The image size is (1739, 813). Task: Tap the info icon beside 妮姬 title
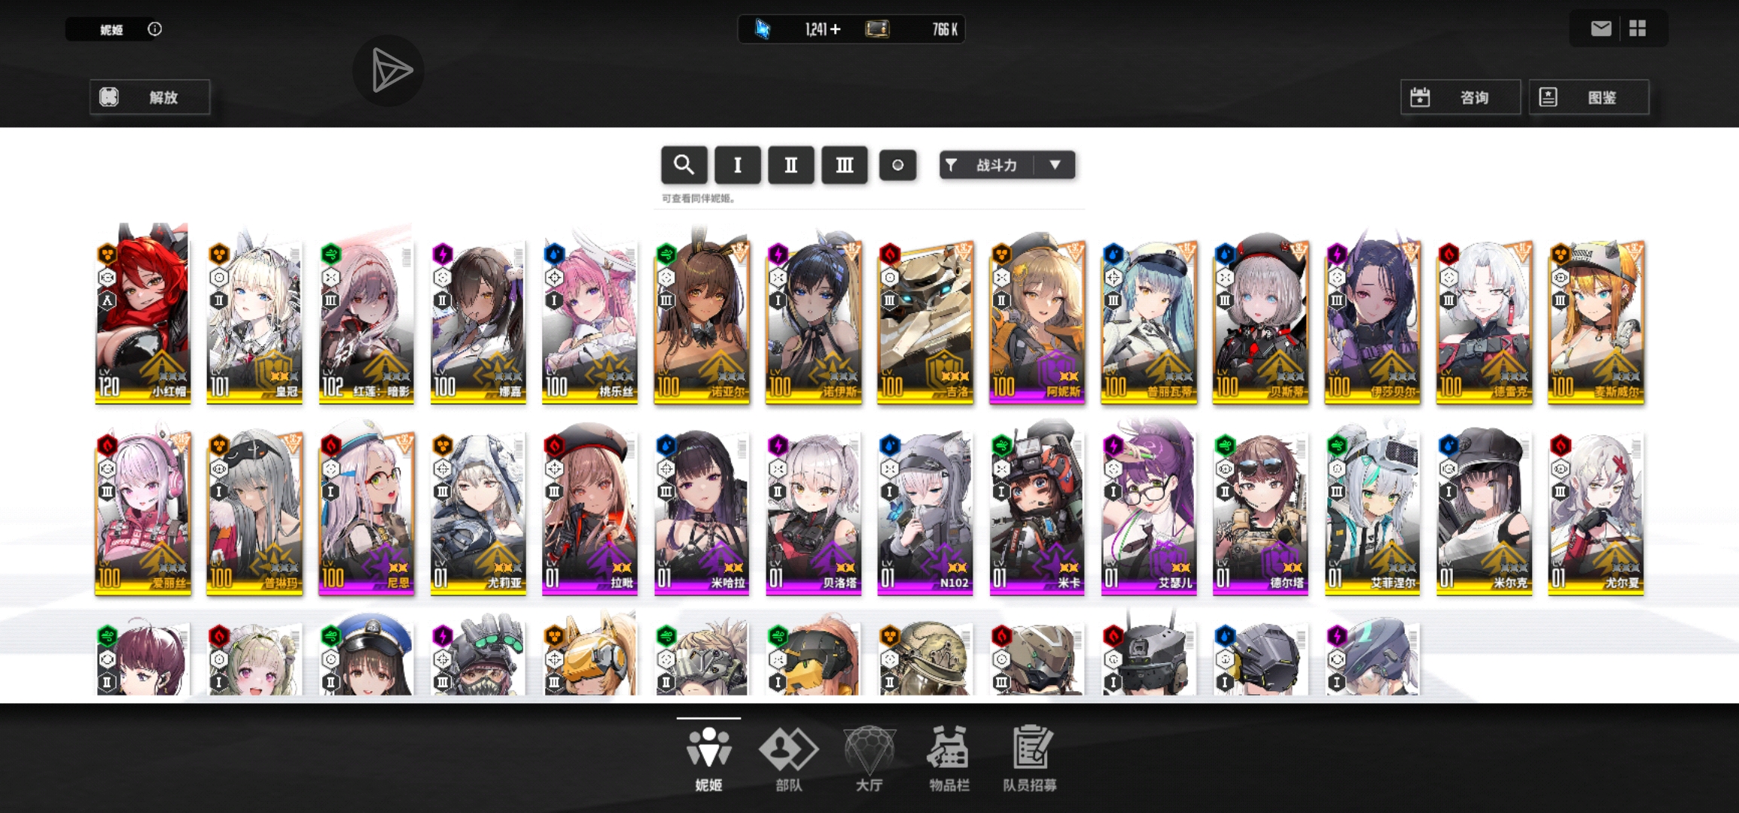tap(154, 29)
